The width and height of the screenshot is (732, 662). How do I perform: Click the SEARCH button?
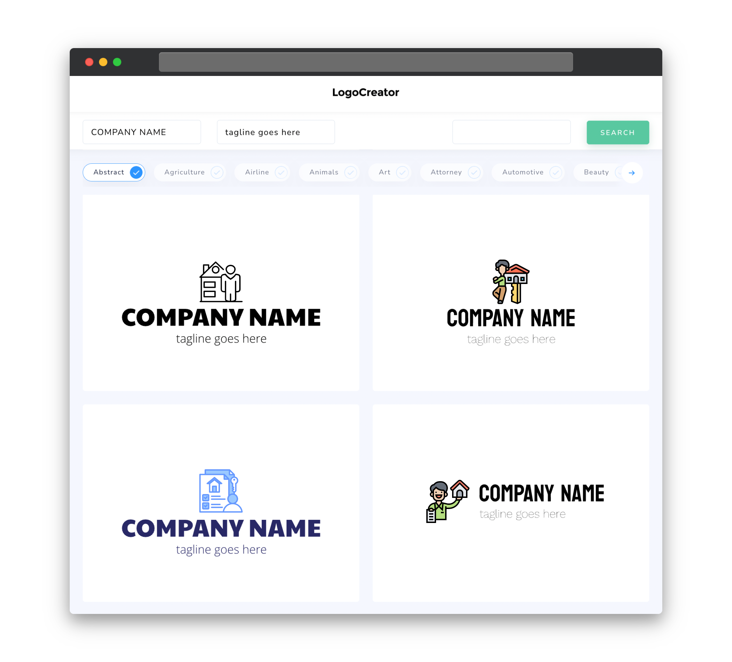click(x=617, y=132)
